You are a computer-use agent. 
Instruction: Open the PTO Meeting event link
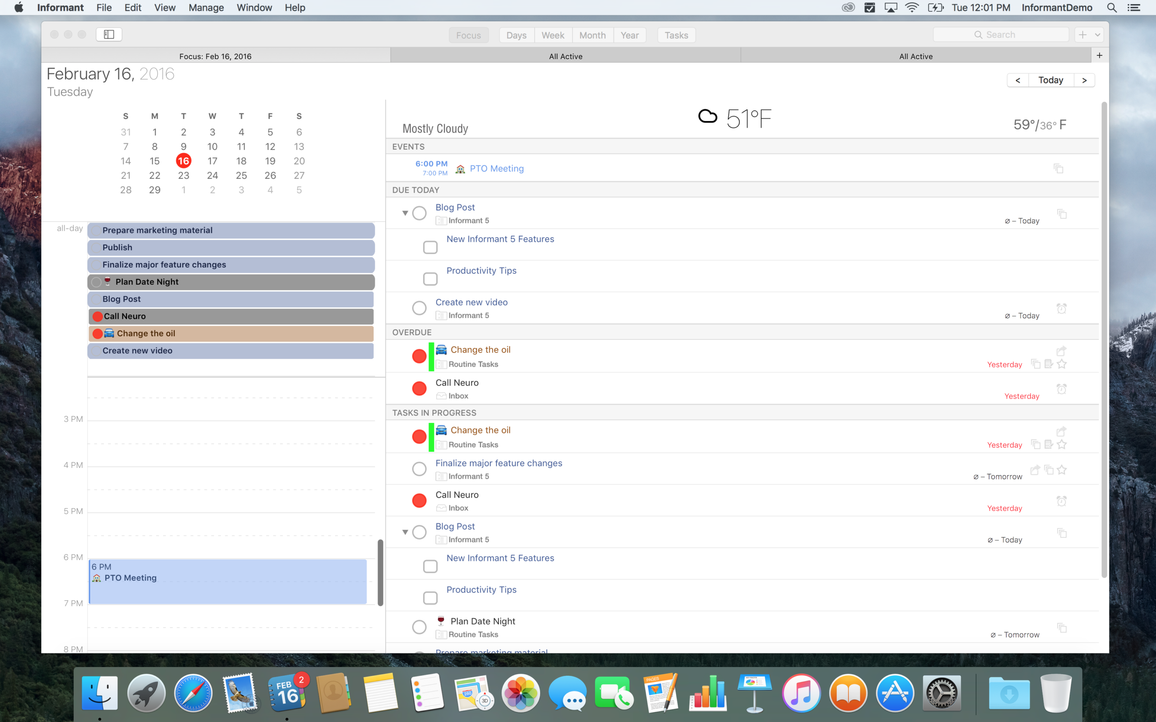tap(496, 169)
